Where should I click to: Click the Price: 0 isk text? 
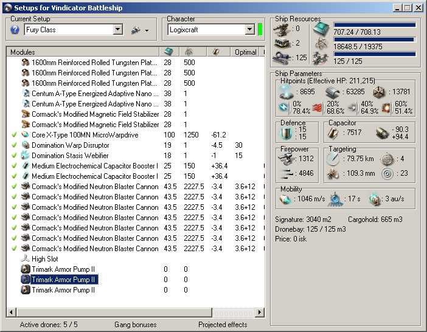tap(291, 239)
